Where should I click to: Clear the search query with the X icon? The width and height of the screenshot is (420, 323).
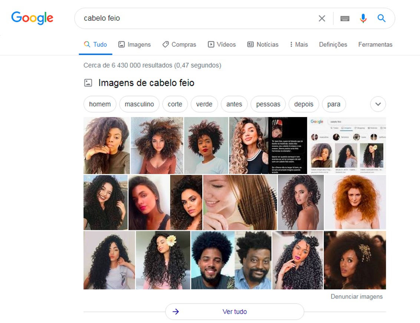[321, 18]
